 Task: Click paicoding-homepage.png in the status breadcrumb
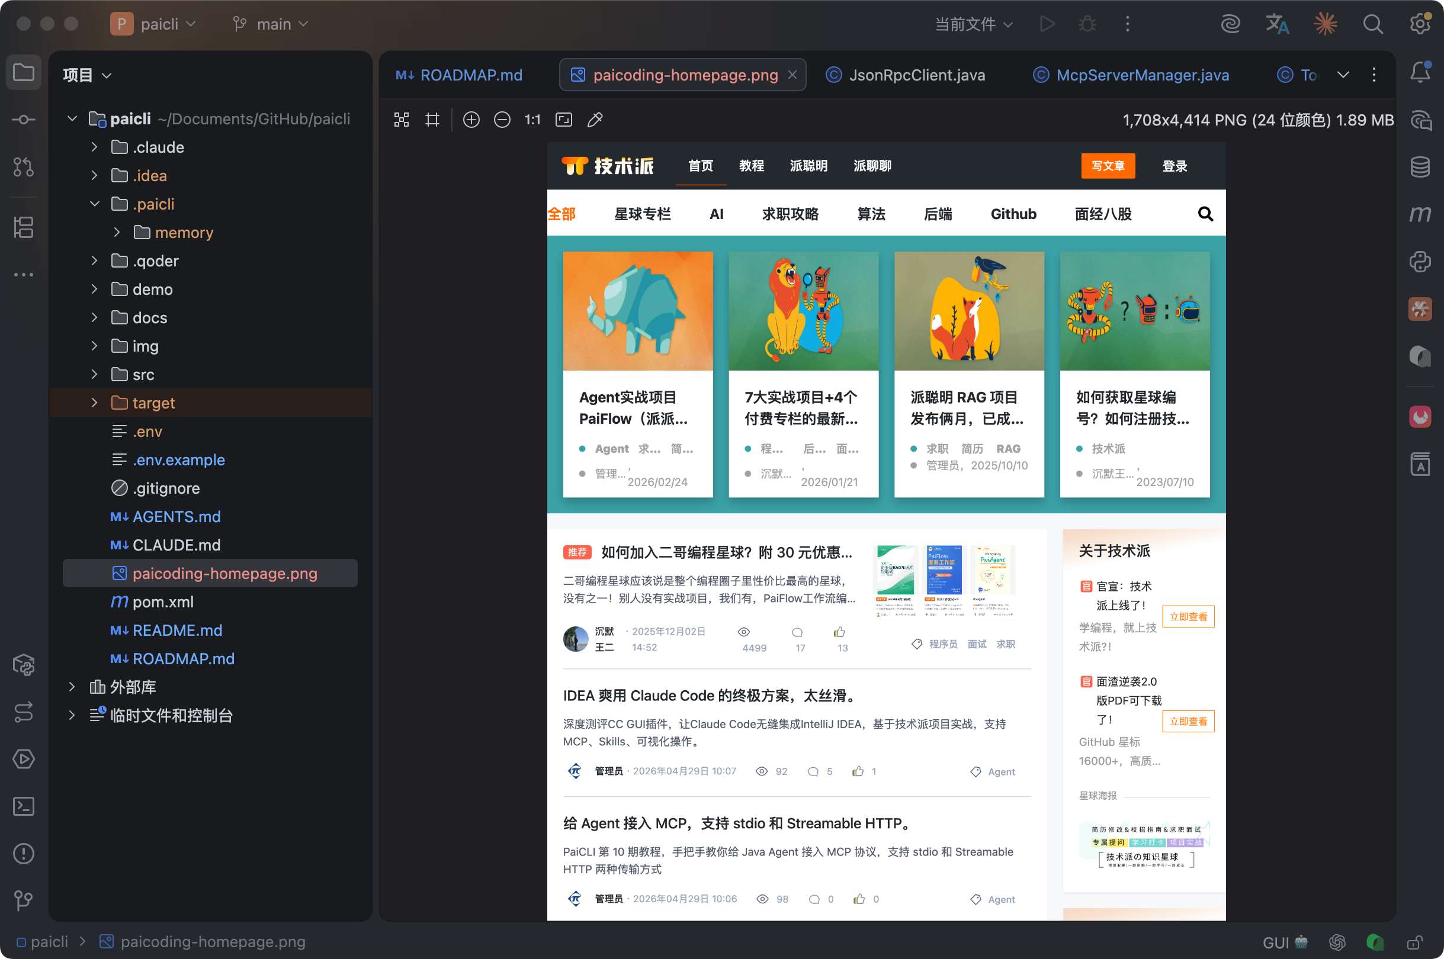tap(203, 942)
